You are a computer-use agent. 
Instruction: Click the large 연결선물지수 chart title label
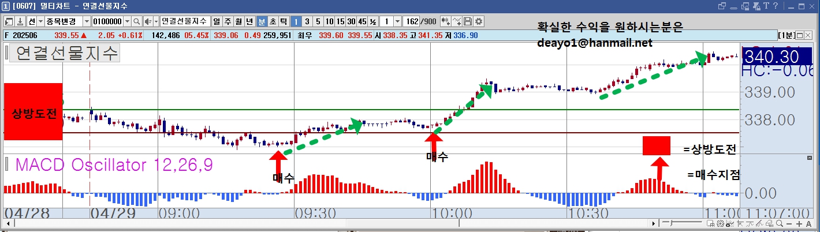(x=66, y=54)
